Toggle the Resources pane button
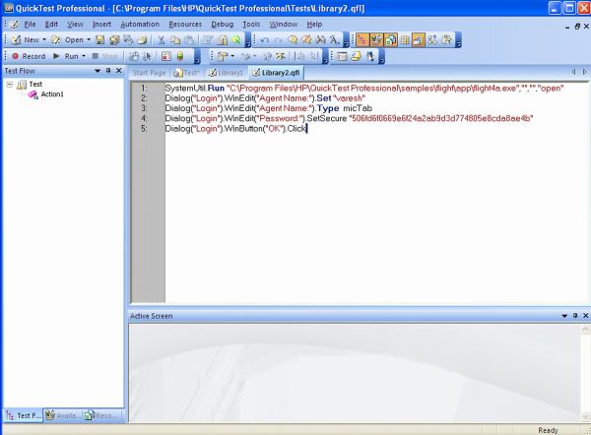This screenshot has width=591, height=435. click(x=391, y=40)
